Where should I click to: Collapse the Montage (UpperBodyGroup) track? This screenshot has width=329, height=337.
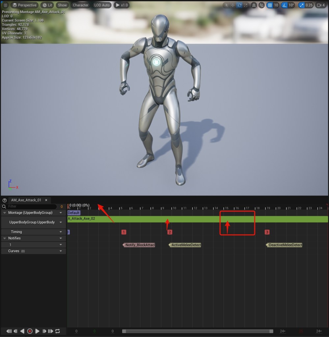[5, 213]
